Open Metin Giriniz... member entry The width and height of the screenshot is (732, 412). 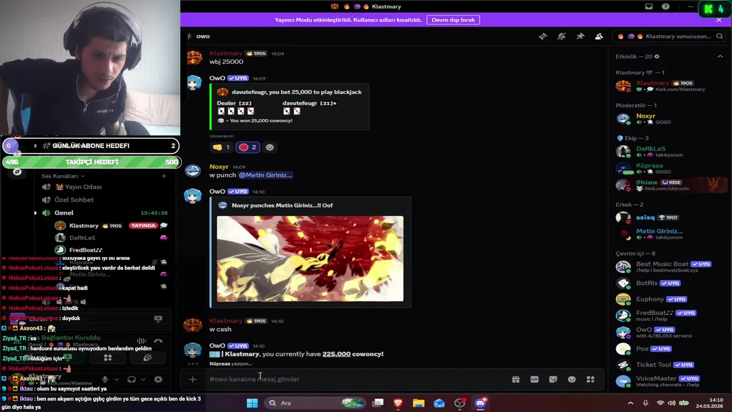tap(670, 234)
